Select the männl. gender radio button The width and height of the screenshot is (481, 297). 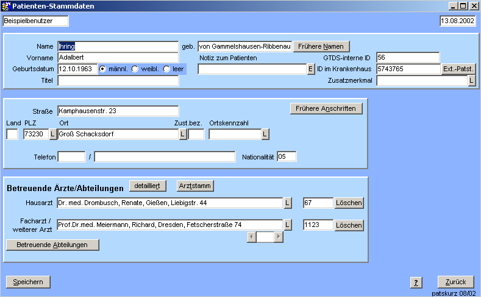click(103, 69)
